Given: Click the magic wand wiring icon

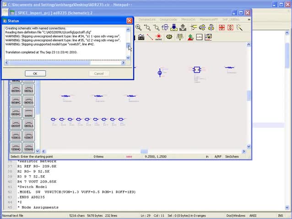Looking at the screenshot, I should click(239, 27).
